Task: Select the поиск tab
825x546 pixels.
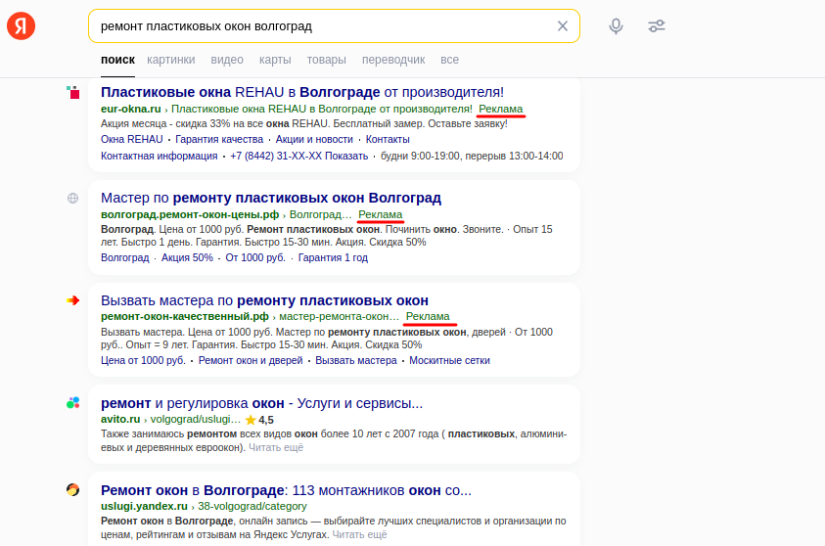Action: [117, 60]
